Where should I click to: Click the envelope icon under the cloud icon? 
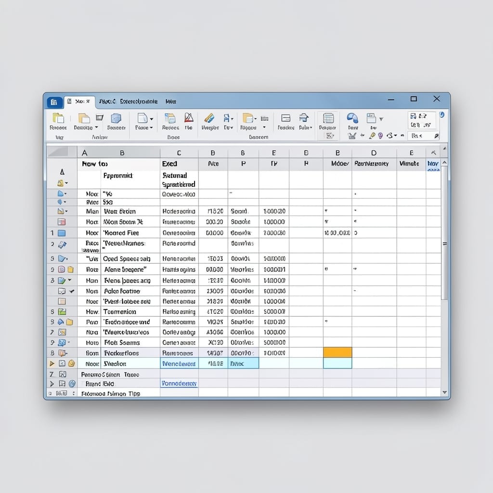[352, 136]
